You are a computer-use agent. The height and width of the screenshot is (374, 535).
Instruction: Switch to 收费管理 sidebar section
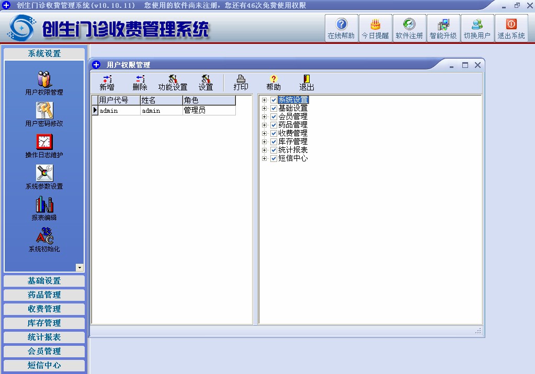coord(44,309)
